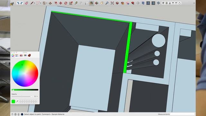Click the Measurements input box
Image resolution: width=206 pixels, height=116 pixels.
pos(182,114)
